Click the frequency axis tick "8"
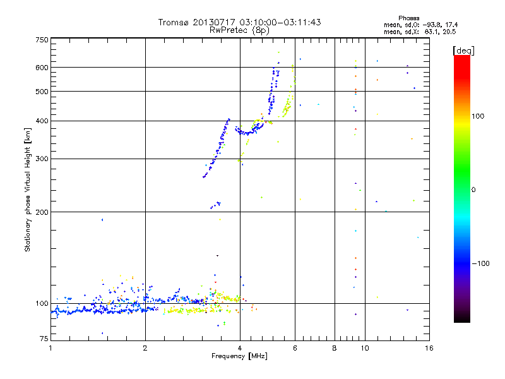Screen dimensions: 505x379 point(335,348)
